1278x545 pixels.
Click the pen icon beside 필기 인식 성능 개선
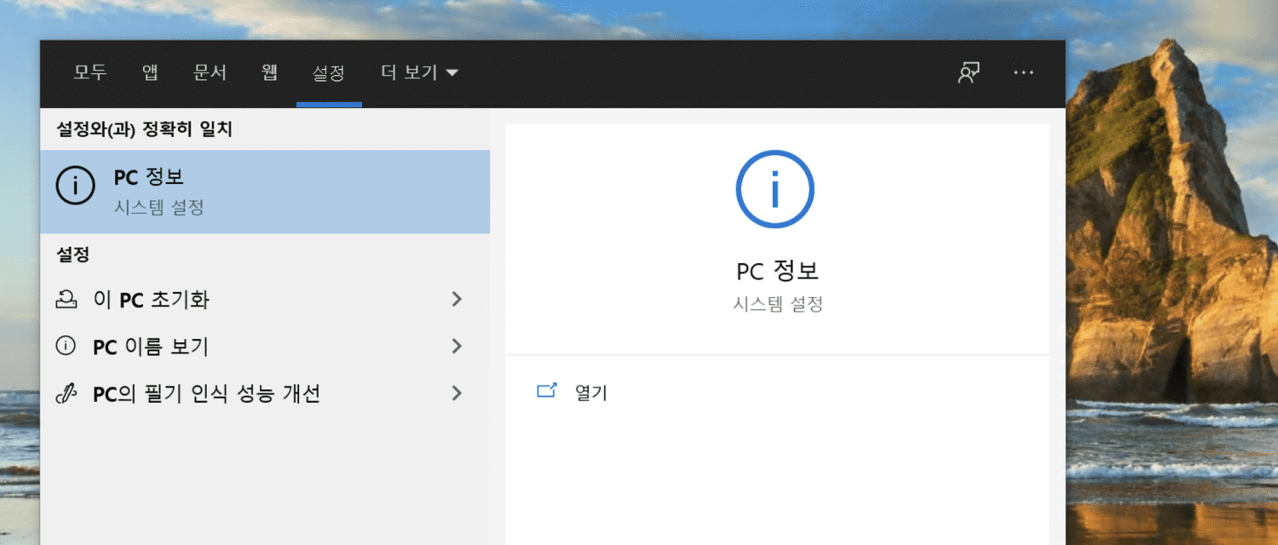tap(66, 393)
